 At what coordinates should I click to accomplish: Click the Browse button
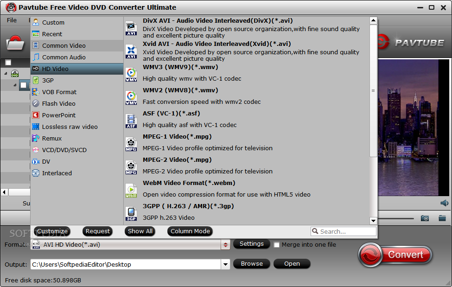(x=252, y=264)
